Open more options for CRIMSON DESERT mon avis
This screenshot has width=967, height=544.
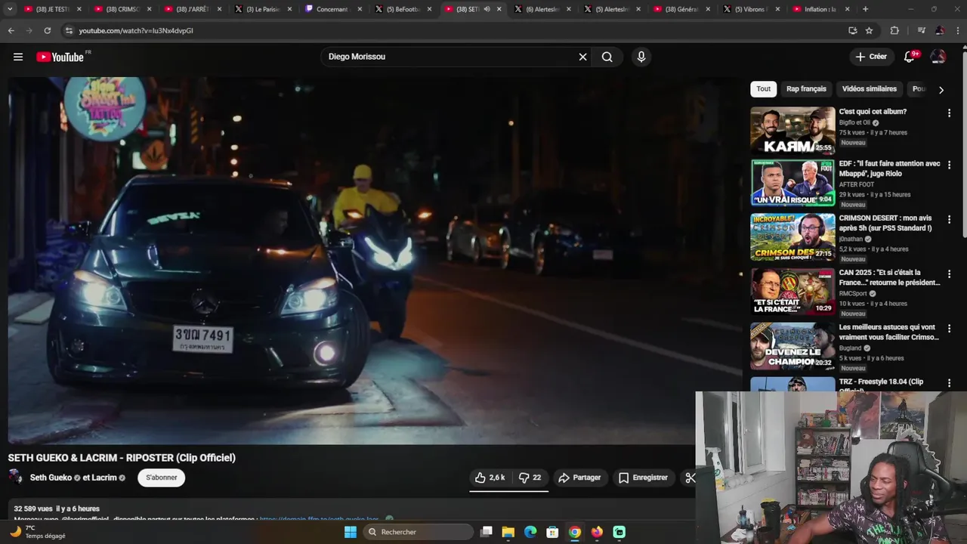[949, 220]
